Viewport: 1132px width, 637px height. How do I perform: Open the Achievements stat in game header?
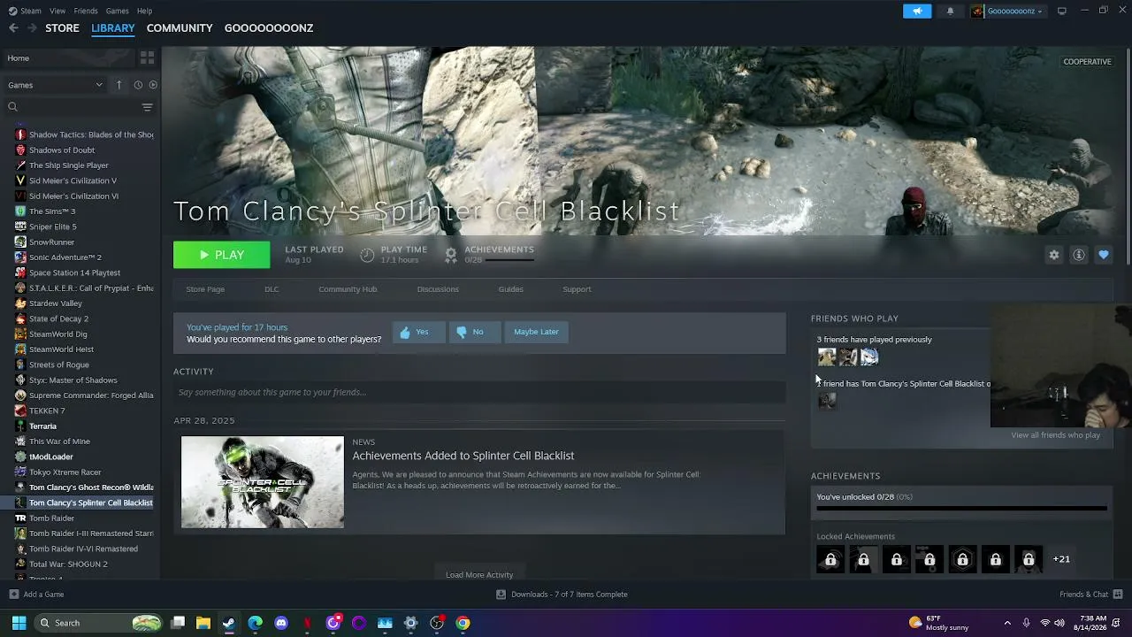pos(489,255)
